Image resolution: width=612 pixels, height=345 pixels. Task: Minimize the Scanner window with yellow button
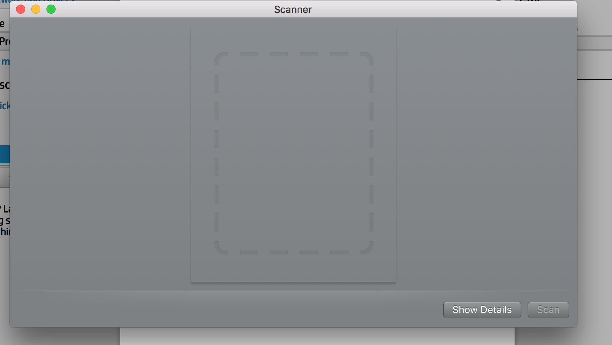click(x=36, y=9)
